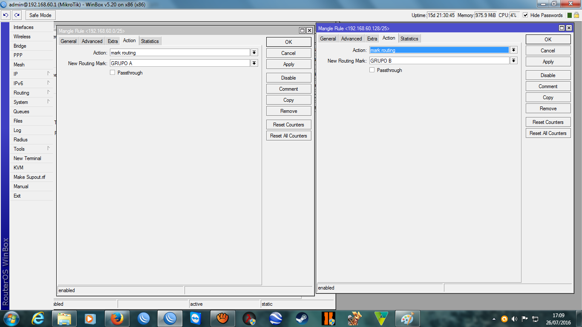The height and width of the screenshot is (327, 582).
Task: Open the GRUPO B routing mark dropdown arrow
Action: (x=514, y=60)
